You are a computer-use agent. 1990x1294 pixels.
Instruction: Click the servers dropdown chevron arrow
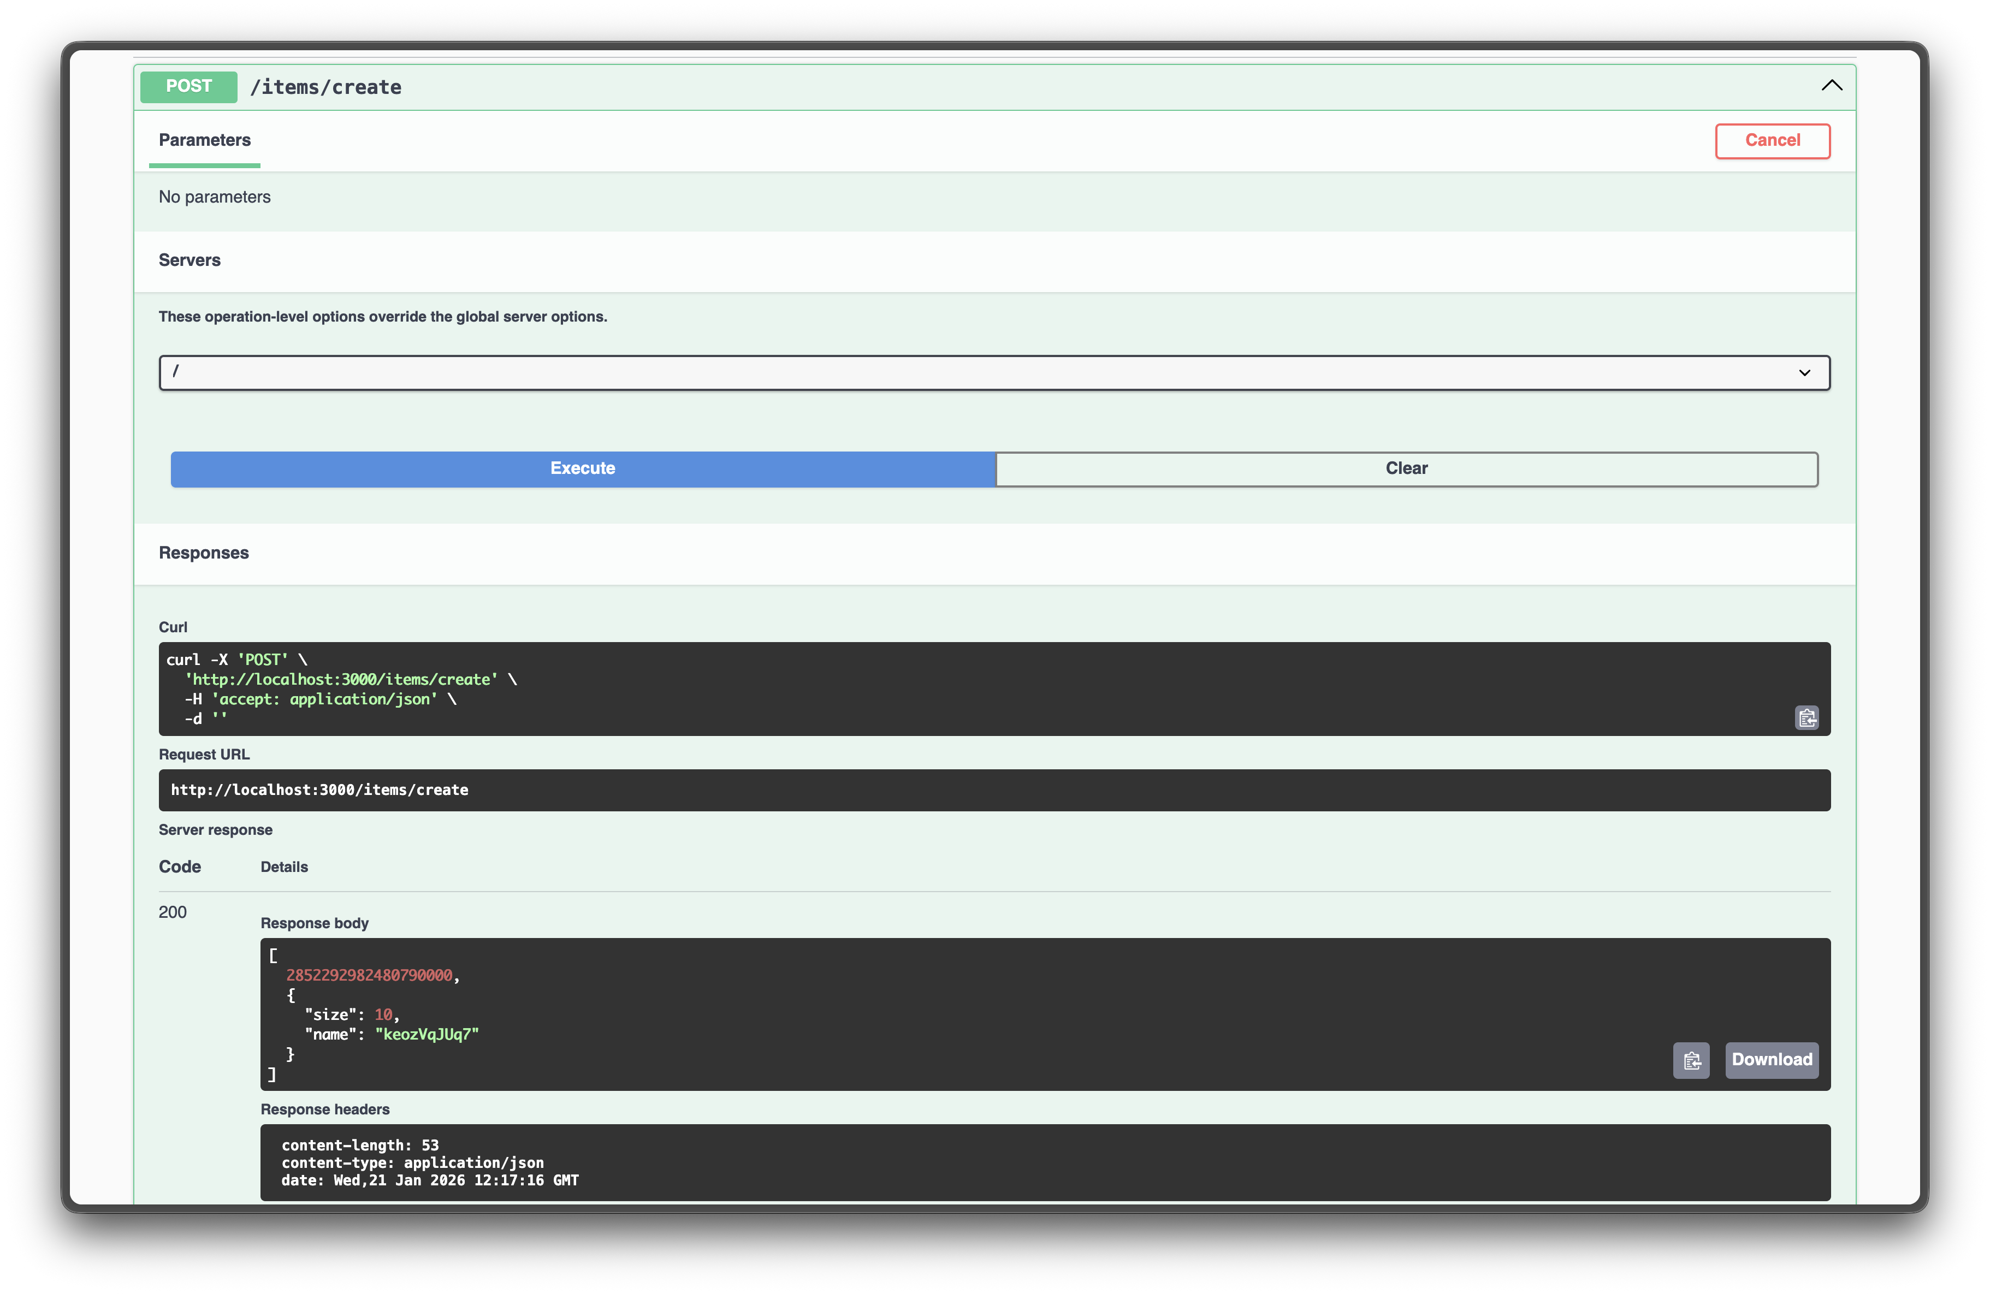(1804, 373)
